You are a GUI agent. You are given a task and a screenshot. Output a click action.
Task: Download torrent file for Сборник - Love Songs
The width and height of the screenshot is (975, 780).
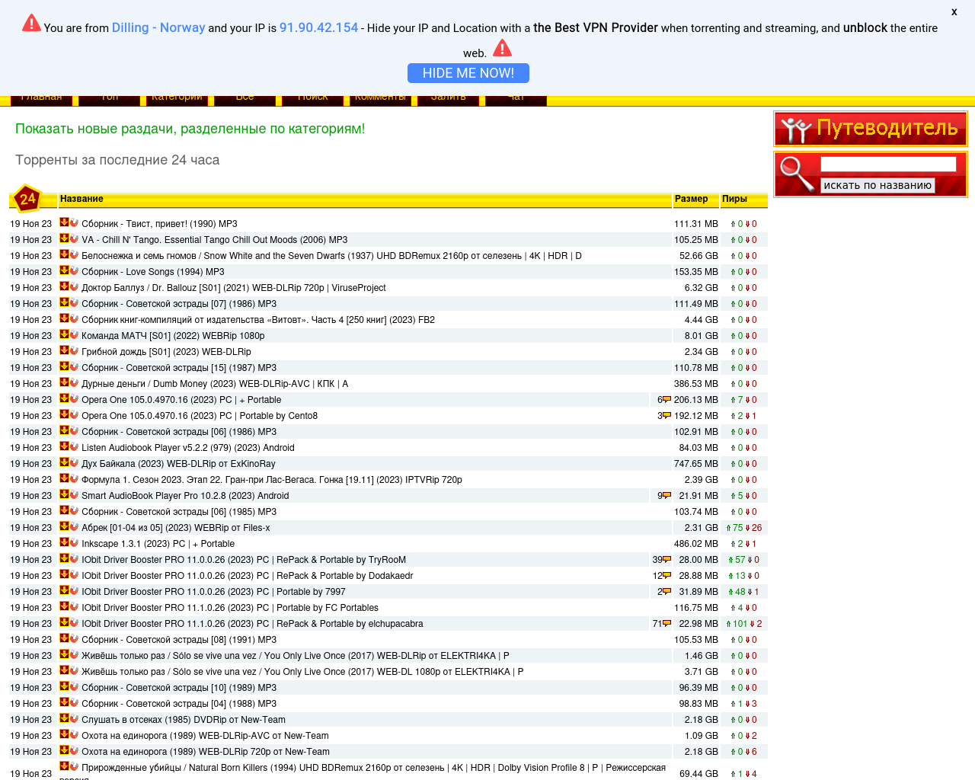[x=64, y=271]
